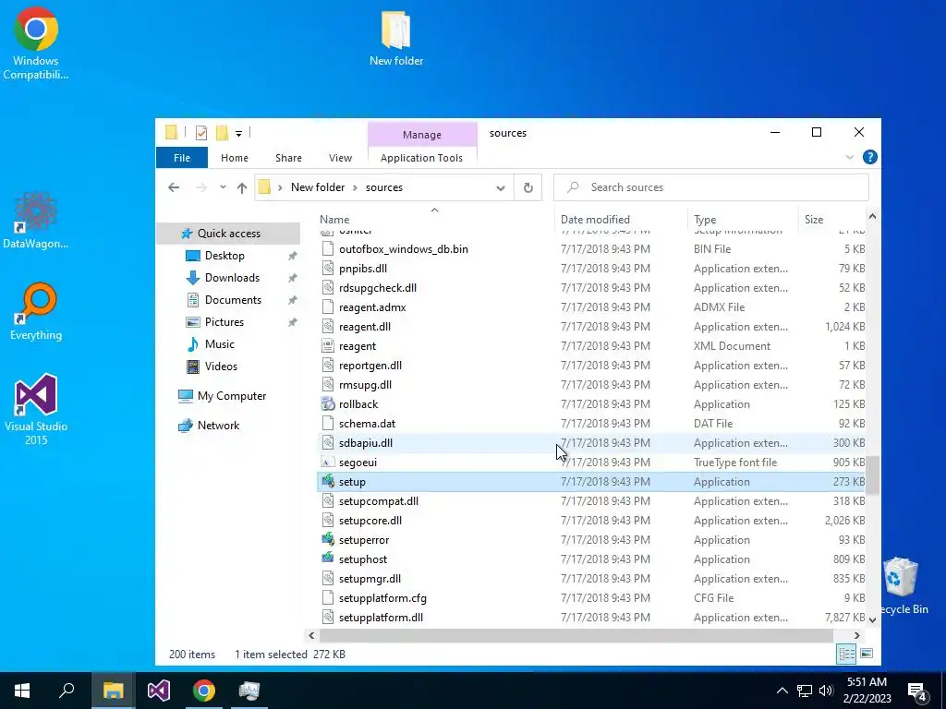This screenshot has height=709, width=946.
Task: Click New folder in the address path
Action: tap(318, 187)
